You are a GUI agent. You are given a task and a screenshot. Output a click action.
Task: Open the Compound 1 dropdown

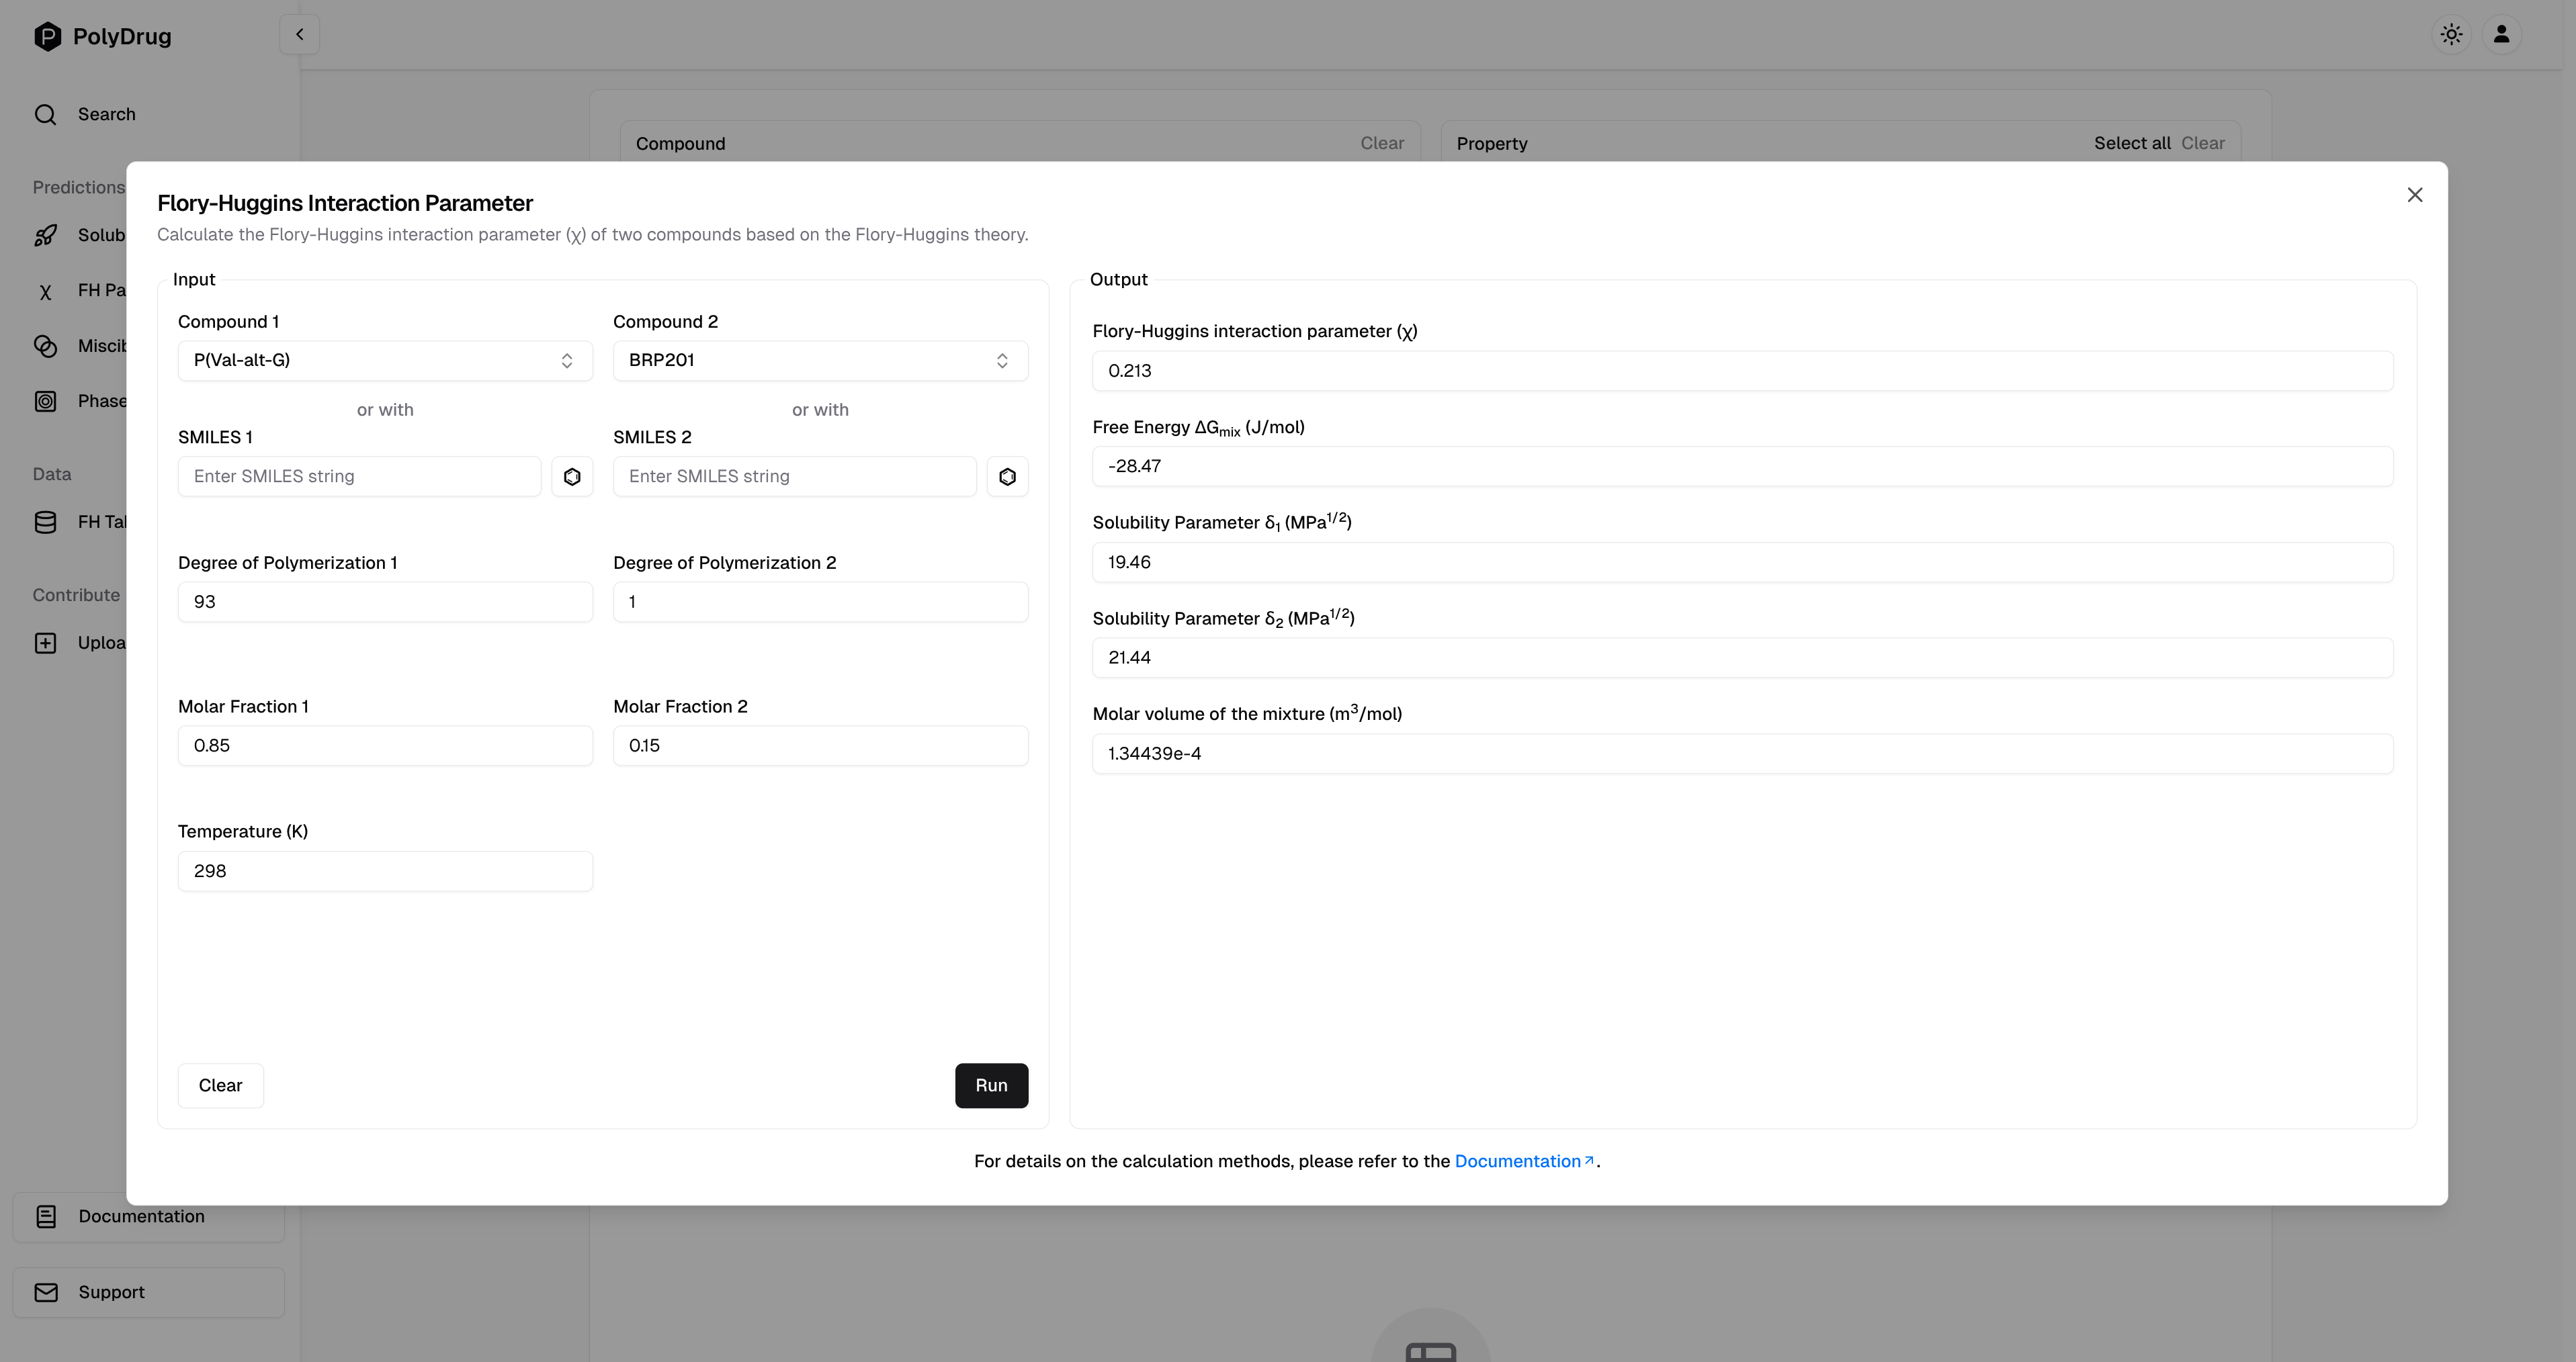(385, 361)
